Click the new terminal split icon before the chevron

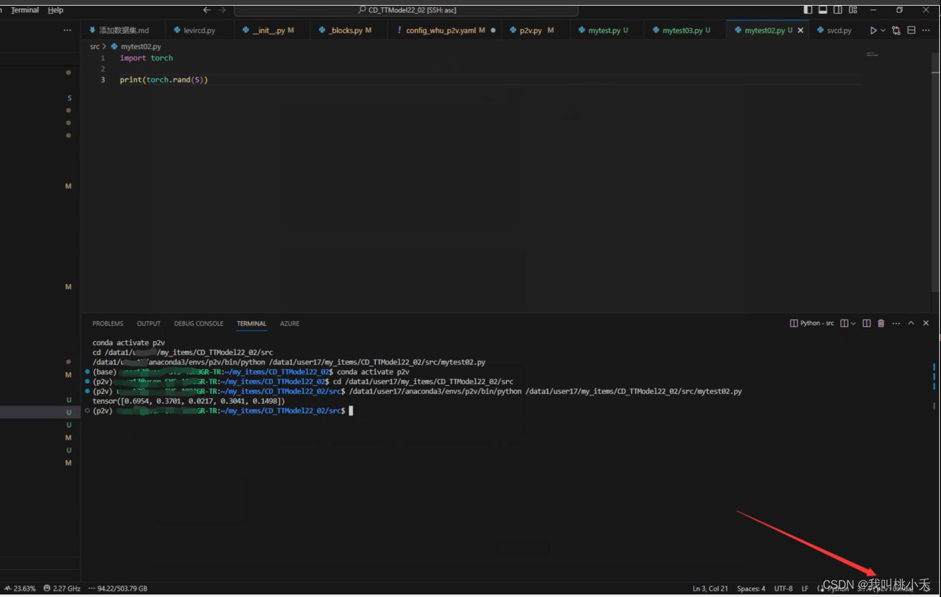pos(844,323)
